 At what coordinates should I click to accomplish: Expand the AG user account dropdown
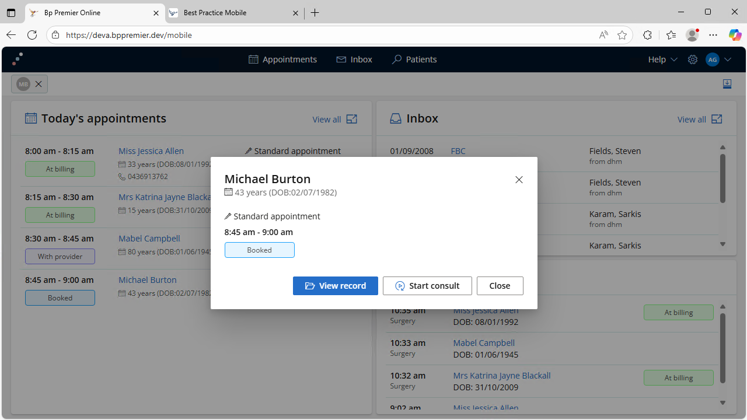(x=718, y=60)
